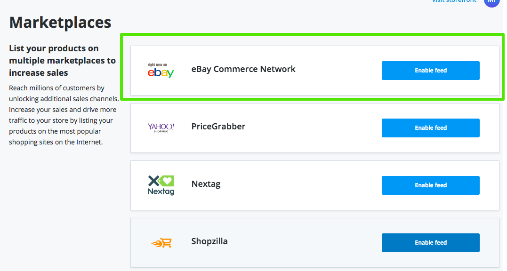The height and width of the screenshot is (271, 507).
Task: Click the Shopzilla cart logo
Action: click(x=161, y=243)
